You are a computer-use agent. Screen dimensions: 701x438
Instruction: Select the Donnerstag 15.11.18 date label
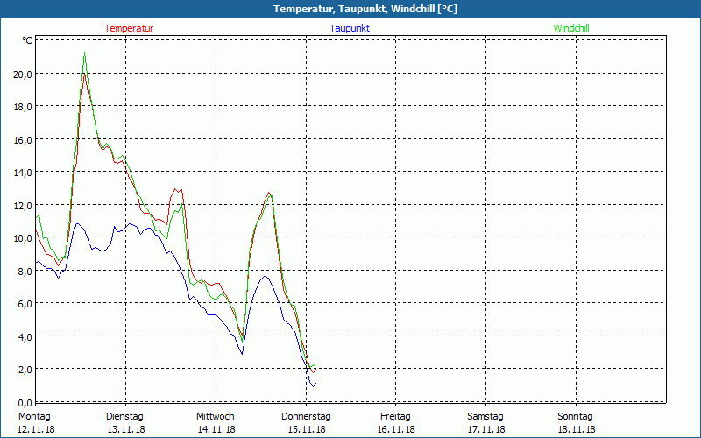pyautogui.click(x=306, y=422)
